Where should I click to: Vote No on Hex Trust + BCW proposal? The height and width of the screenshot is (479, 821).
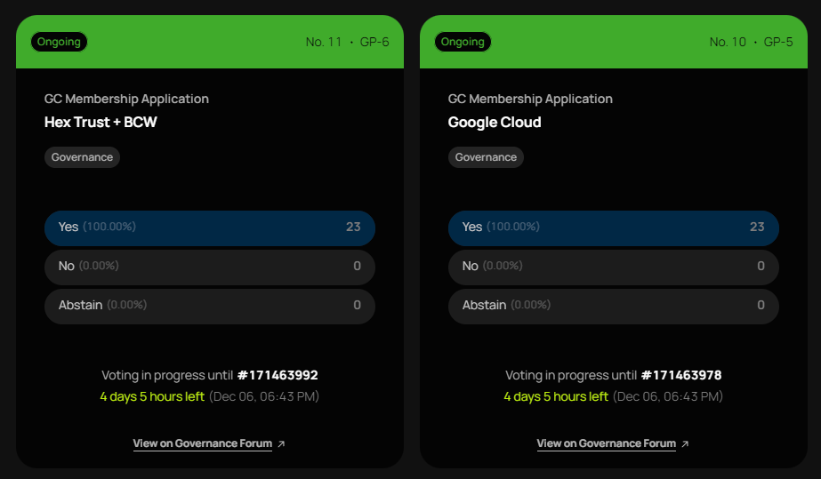click(x=210, y=267)
